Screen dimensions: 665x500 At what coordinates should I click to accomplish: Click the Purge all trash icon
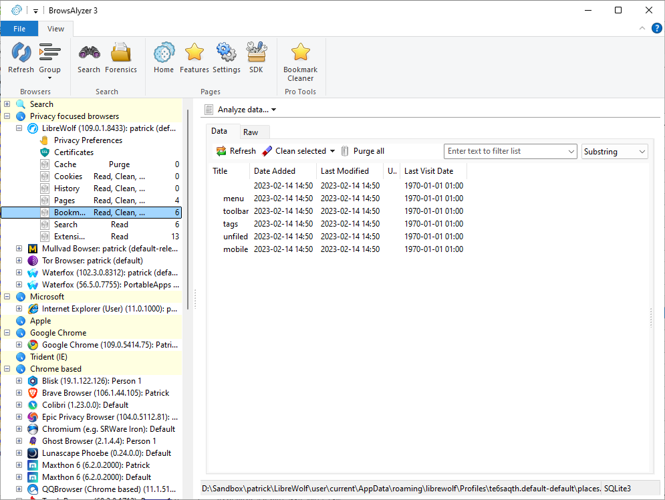(x=345, y=151)
